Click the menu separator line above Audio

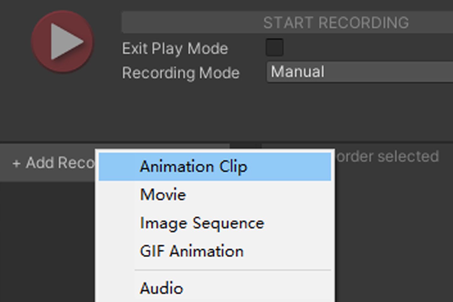point(233,270)
